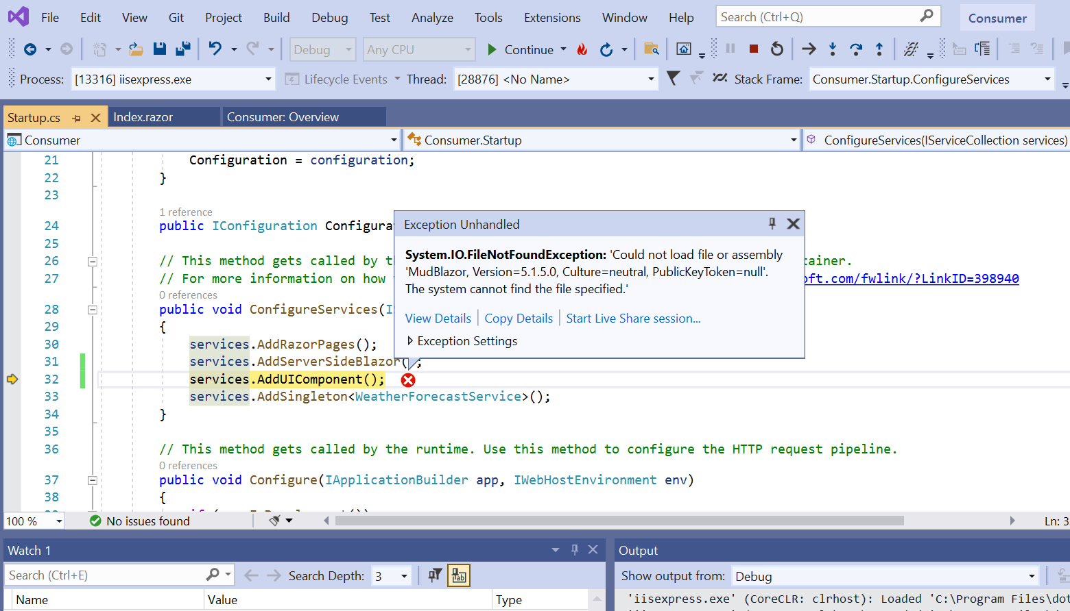Screen dimensions: 1070x611
Task: Toggle the thread filter funnel icon
Action: tap(674, 79)
